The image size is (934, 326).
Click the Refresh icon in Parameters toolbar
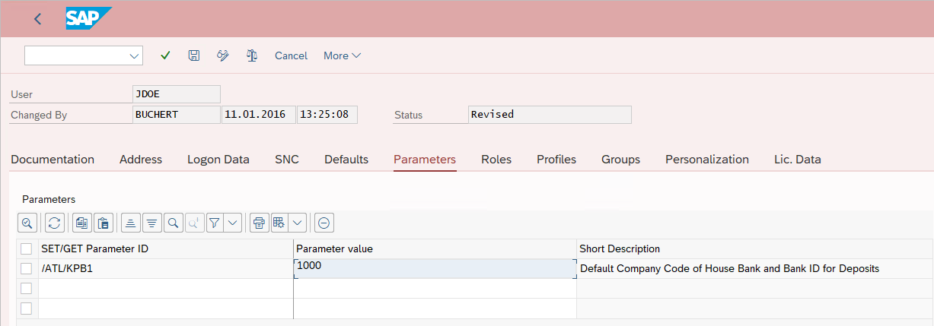[x=54, y=223]
